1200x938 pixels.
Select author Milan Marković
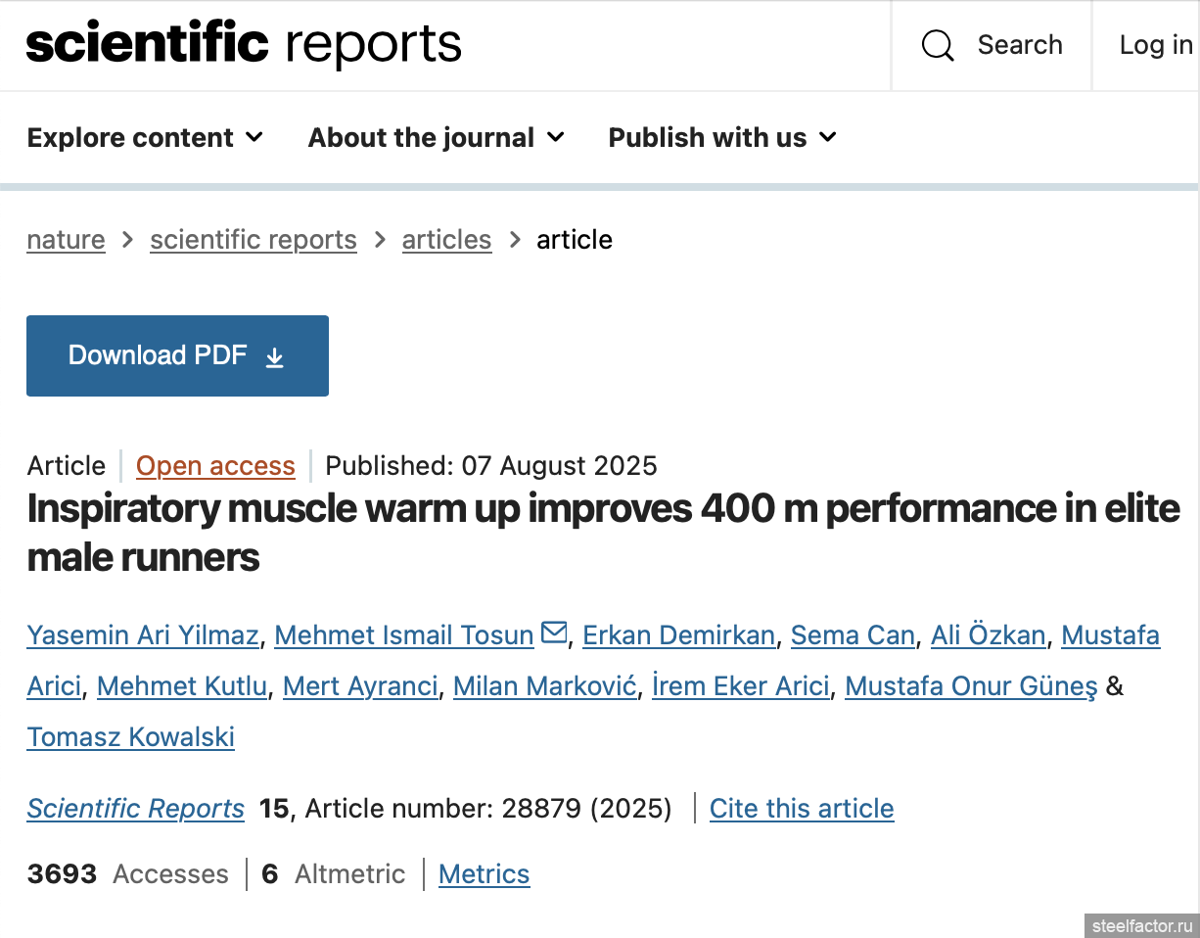pyautogui.click(x=544, y=686)
